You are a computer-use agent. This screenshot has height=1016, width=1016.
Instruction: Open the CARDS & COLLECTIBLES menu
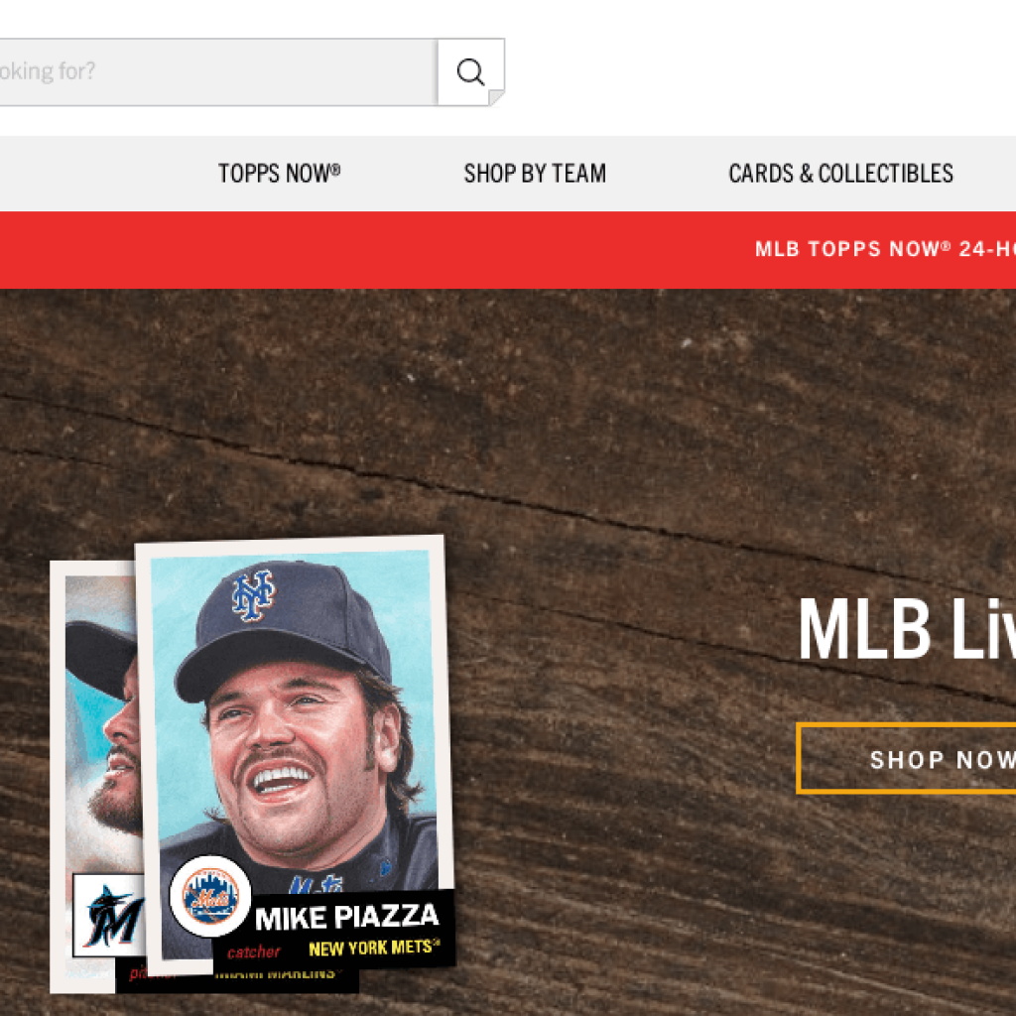point(840,173)
